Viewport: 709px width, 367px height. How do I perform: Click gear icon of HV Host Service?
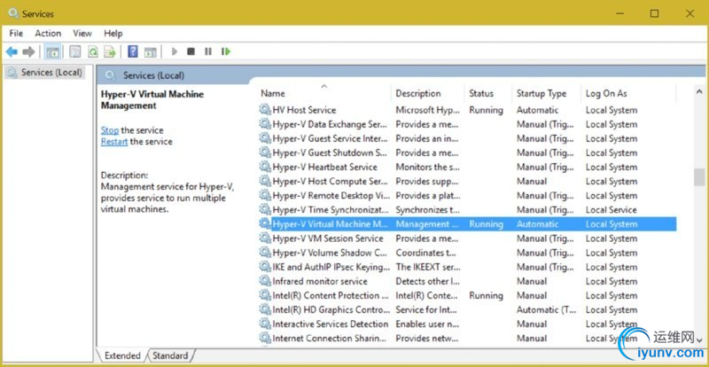coord(264,110)
